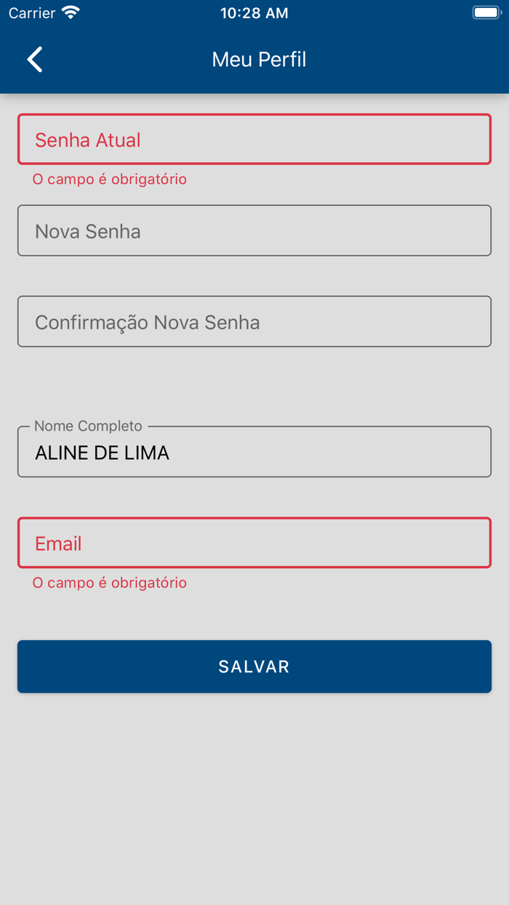Click the required-field error under Email
Image resolution: width=509 pixels, height=905 pixels.
(x=110, y=583)
